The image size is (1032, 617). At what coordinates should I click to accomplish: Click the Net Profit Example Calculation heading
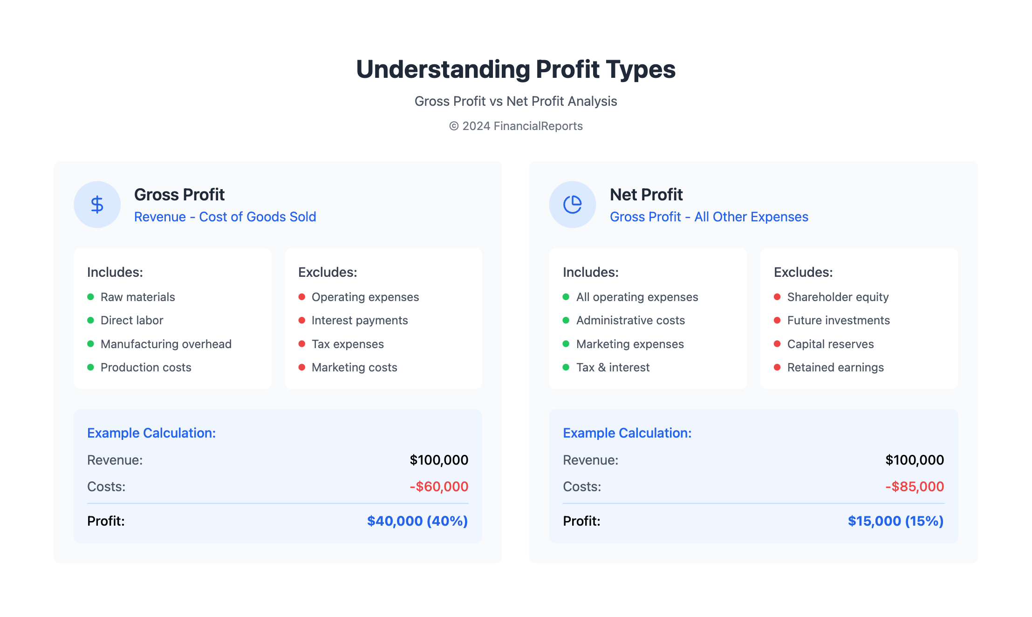[627, 433]
